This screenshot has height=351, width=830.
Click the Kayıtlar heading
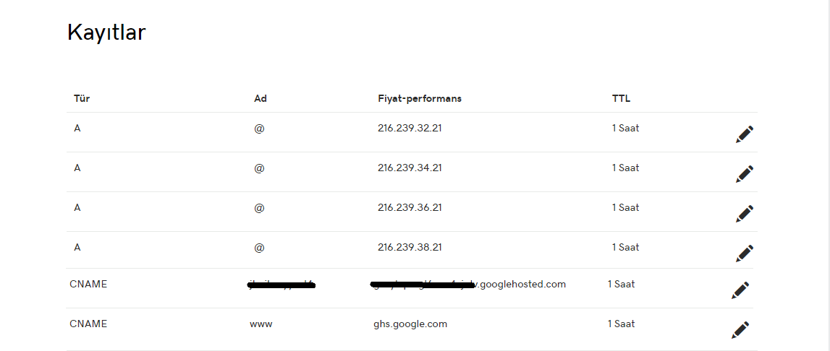[106, 32]
